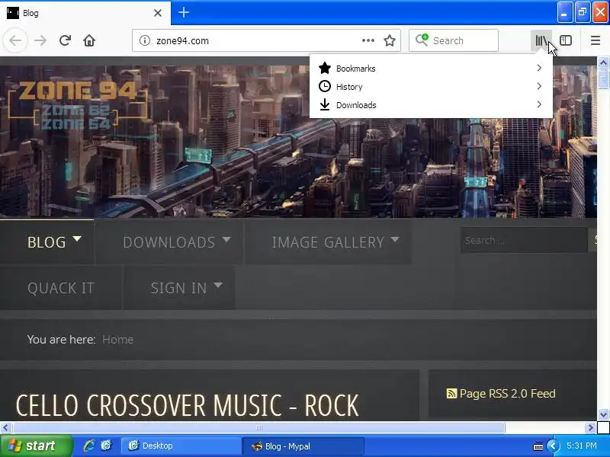610x457 pixels.
Task: Click the Home breadcrumb link
Action: point(117,340)
